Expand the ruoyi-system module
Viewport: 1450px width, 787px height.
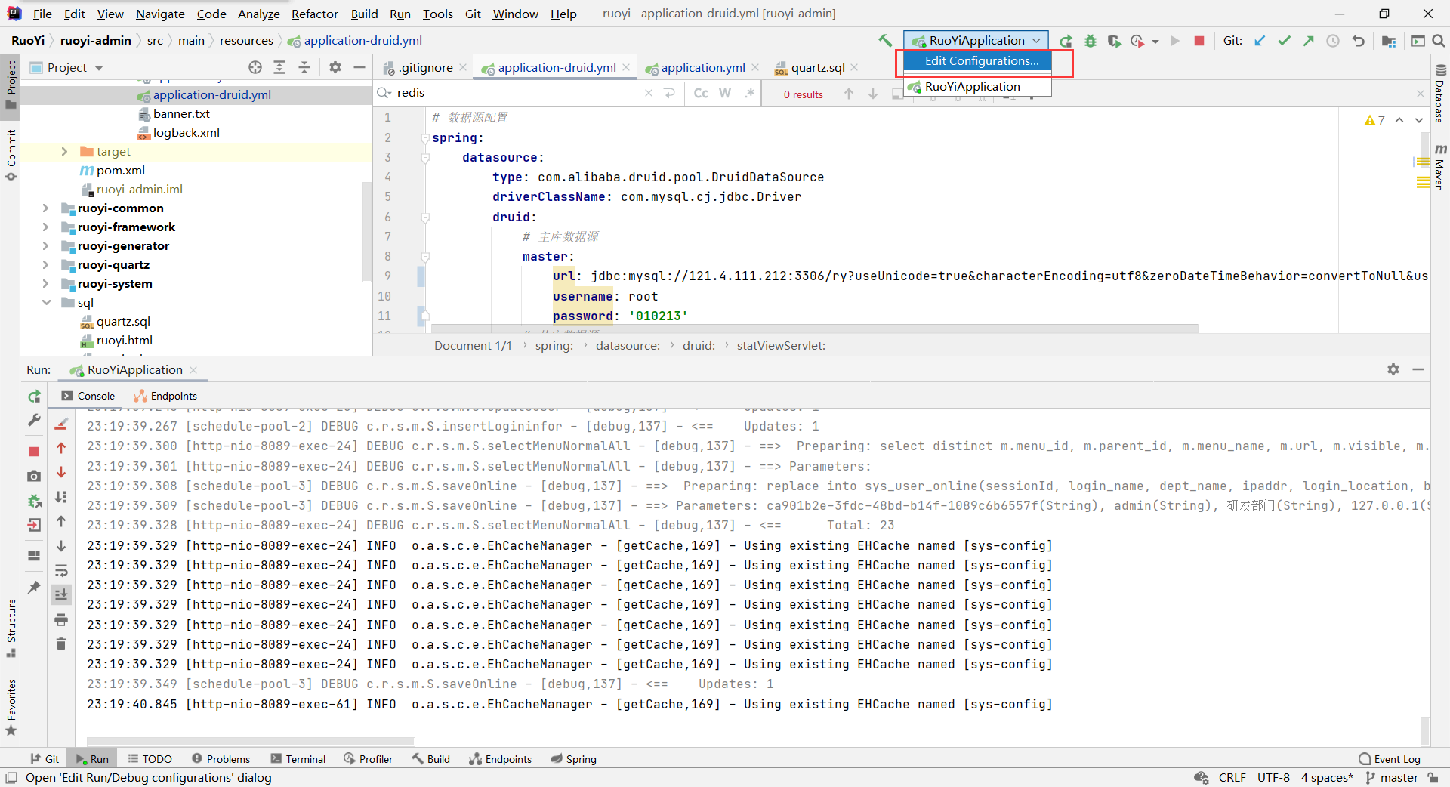pyautogui.click(x=45, y=284)
